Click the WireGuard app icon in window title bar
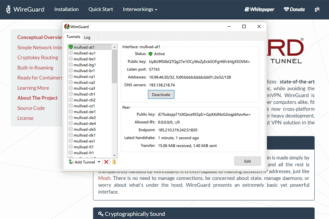 (67, 27)
